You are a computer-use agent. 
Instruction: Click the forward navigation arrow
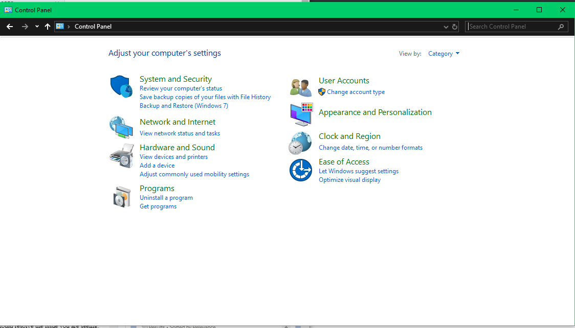[25, 27]
